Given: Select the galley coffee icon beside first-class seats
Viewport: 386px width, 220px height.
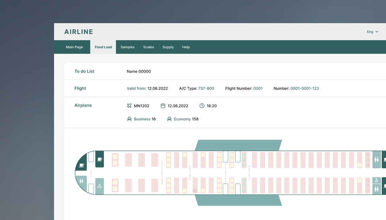Looking at the screenshot, I should pos(100,159).
